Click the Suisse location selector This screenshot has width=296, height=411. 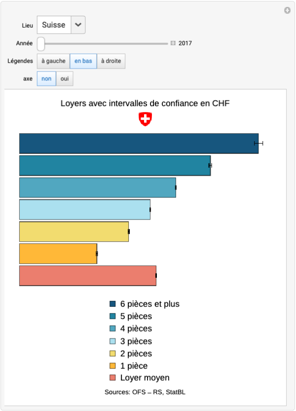pos(54,25)
